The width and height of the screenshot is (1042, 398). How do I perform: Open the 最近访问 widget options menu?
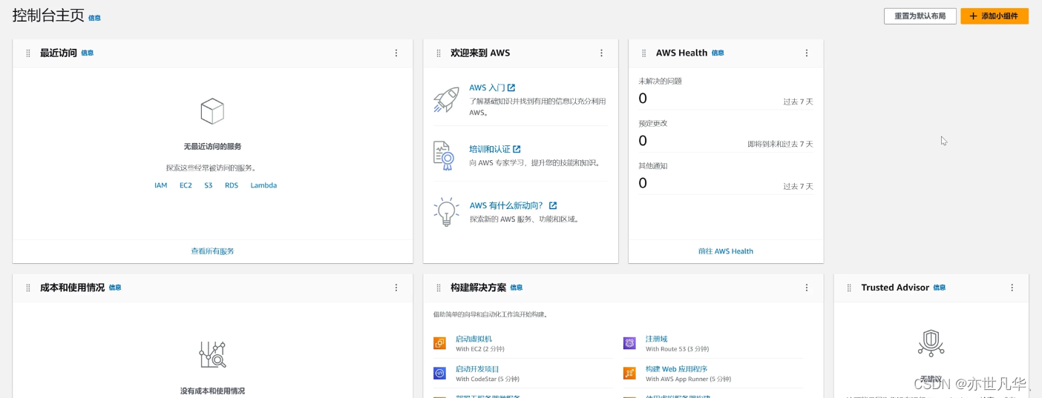click(x=396, y=53)
